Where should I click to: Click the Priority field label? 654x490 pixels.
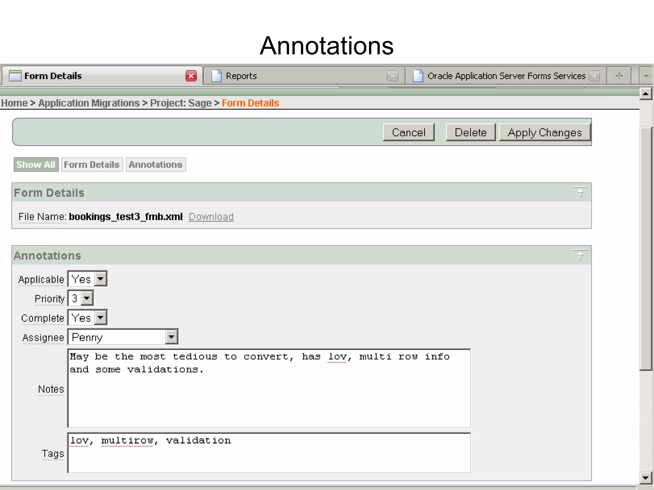(49, 299)
